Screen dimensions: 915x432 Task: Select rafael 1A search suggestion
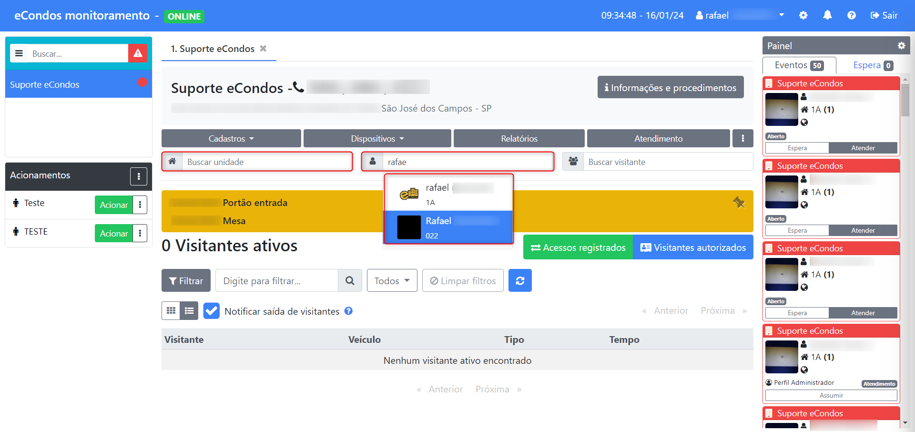pos(448,194)
